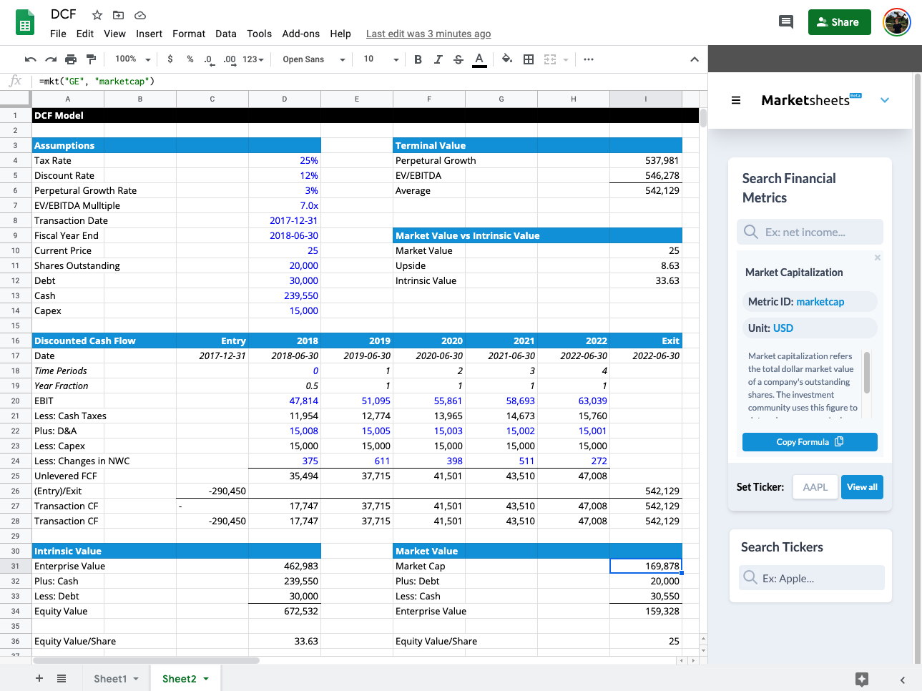Open the Tools menu
Image resolution: width=922 pixels, height=691 pixels.
259,34
